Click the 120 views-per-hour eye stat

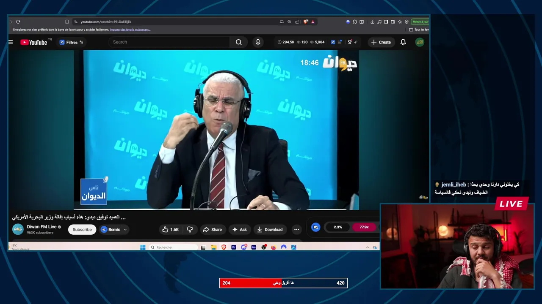[302, 42]
